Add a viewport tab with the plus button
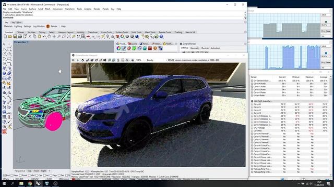Viewport: 334px width, 187px height. click(50, 171)
